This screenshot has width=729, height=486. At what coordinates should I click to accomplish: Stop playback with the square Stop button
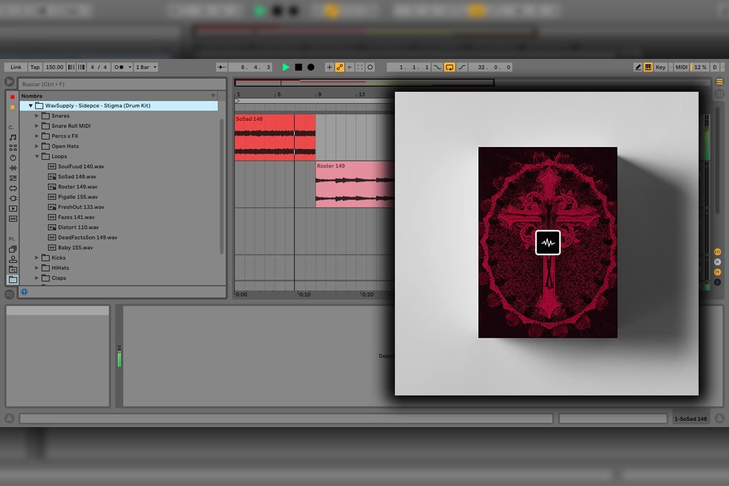coord(298,67)
